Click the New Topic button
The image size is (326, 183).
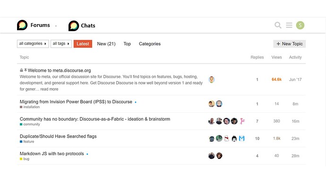tap(290, 44)
